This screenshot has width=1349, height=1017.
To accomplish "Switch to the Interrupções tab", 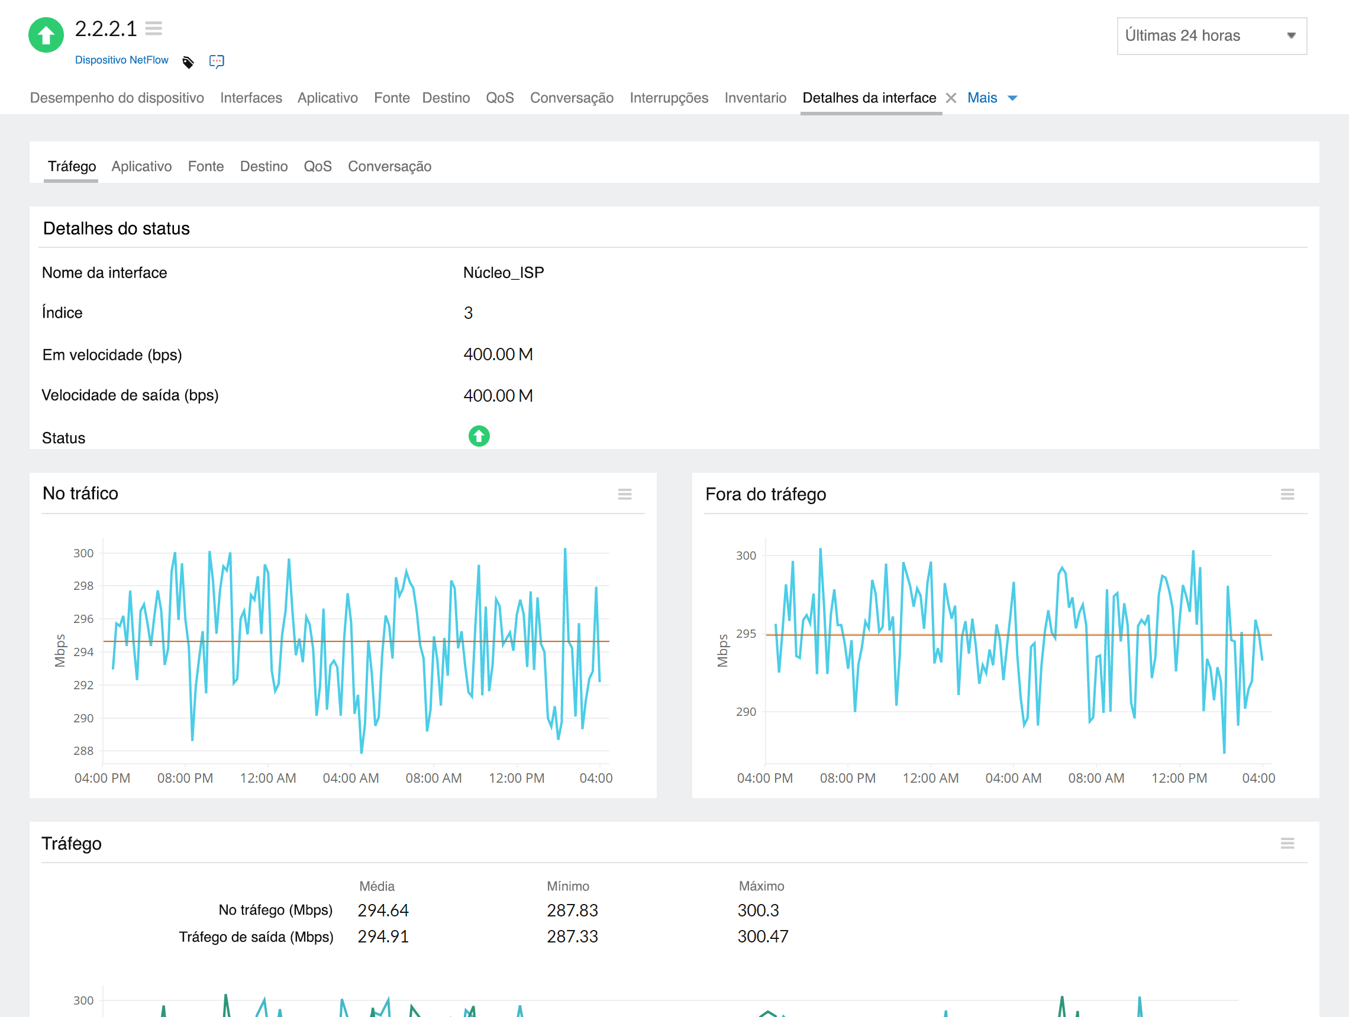I will (x=669, y=98).
